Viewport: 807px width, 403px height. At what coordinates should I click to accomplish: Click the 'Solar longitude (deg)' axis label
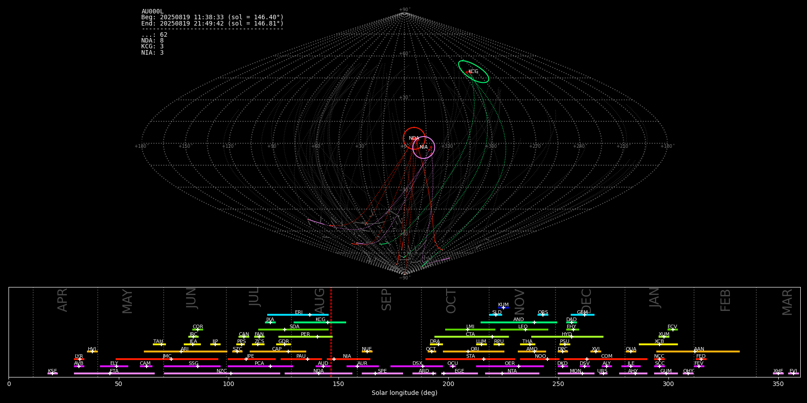point(404,393)
